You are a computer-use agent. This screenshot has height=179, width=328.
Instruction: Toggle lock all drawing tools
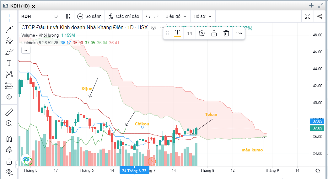pos(9,161)
